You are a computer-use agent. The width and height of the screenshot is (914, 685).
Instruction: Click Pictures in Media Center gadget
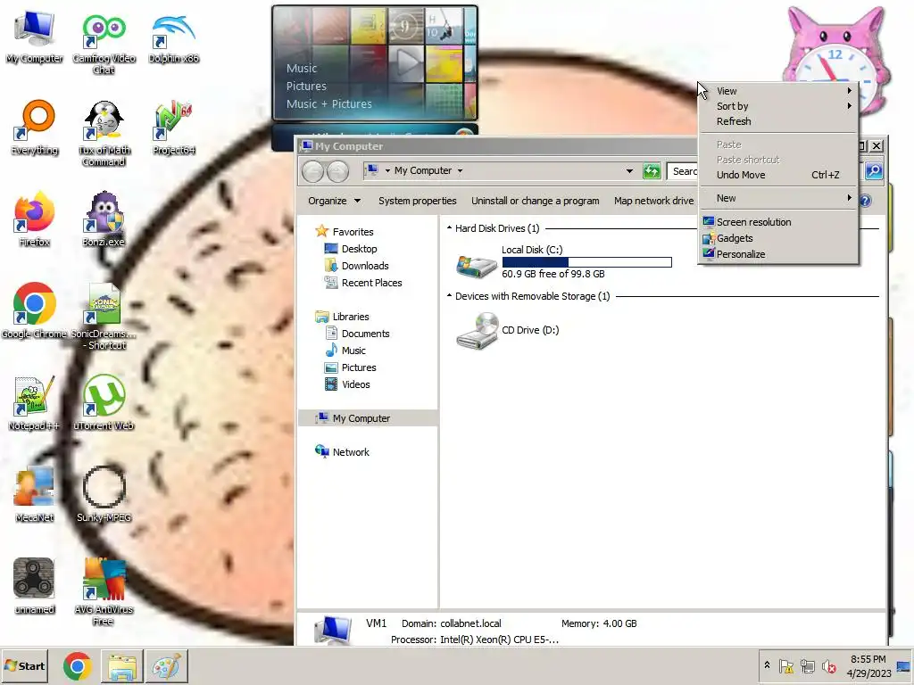(x=306, y=87)
